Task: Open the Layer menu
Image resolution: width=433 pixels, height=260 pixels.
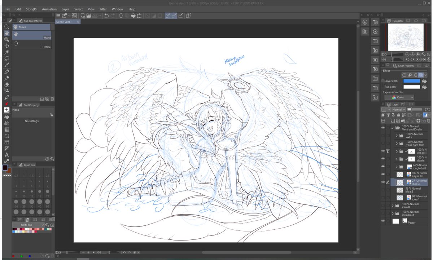Action: (65, 9)
